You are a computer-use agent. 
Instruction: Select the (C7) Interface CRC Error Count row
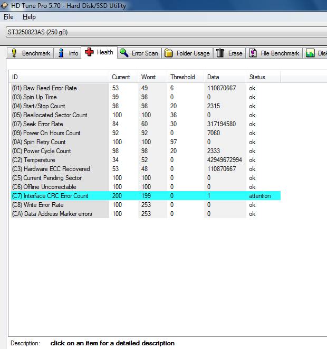(x=146, y=196)
